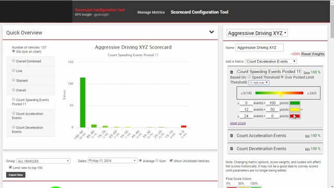Click the +200% weight text
Viewport: 334px width, 188px height.
(x=295, y=54)
